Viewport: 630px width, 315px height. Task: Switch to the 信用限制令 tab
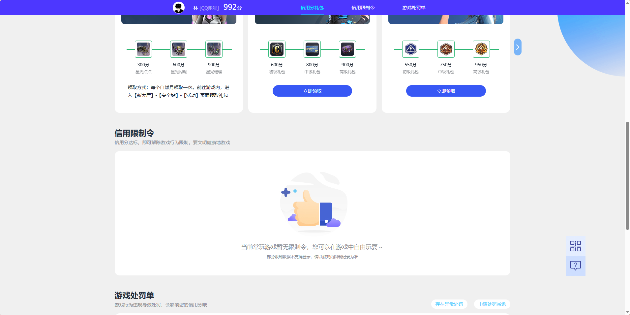(363, 7)
